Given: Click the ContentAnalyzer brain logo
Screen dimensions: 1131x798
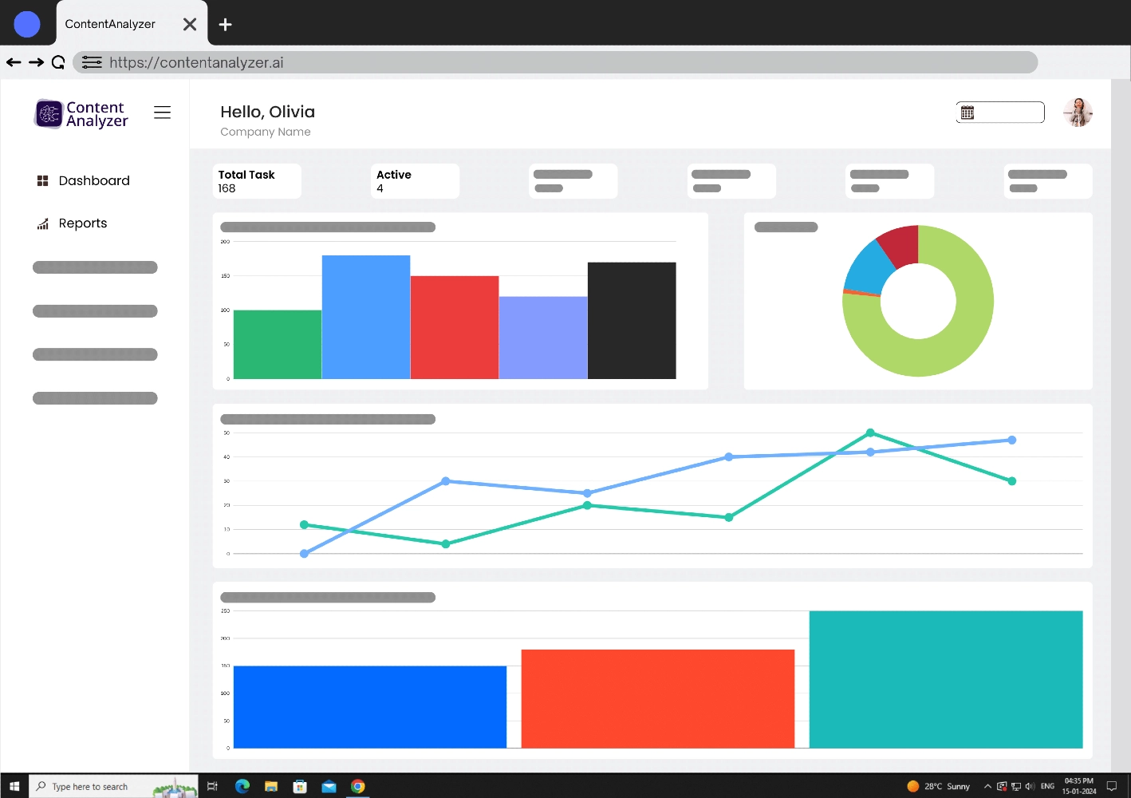Looking at the screenshot, I should 48,113.
